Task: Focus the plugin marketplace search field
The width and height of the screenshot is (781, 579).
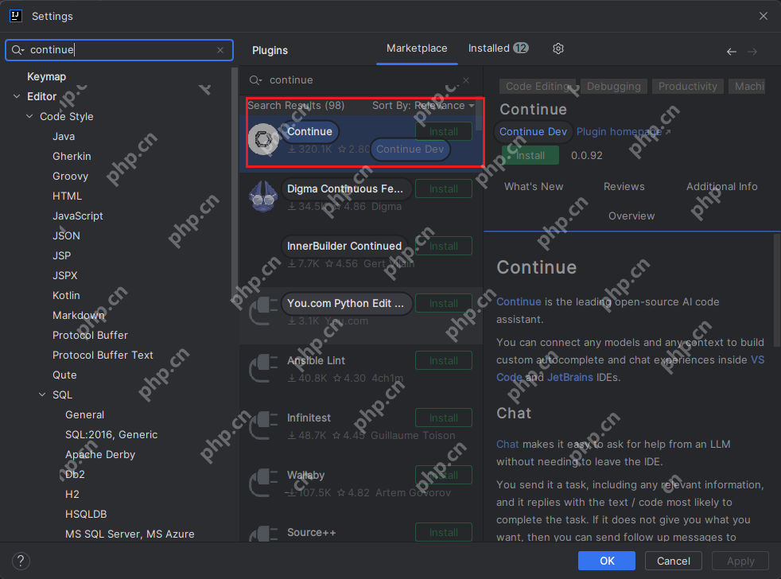Action: coord(359,80)
